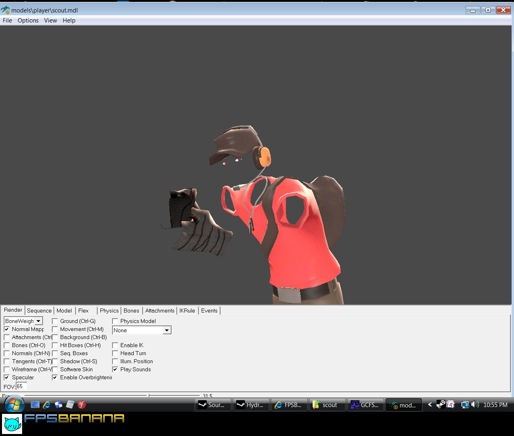
Task: Enable the Seq. Boxes checkbox
Action: pyautogui.click(x=55, y=353)
